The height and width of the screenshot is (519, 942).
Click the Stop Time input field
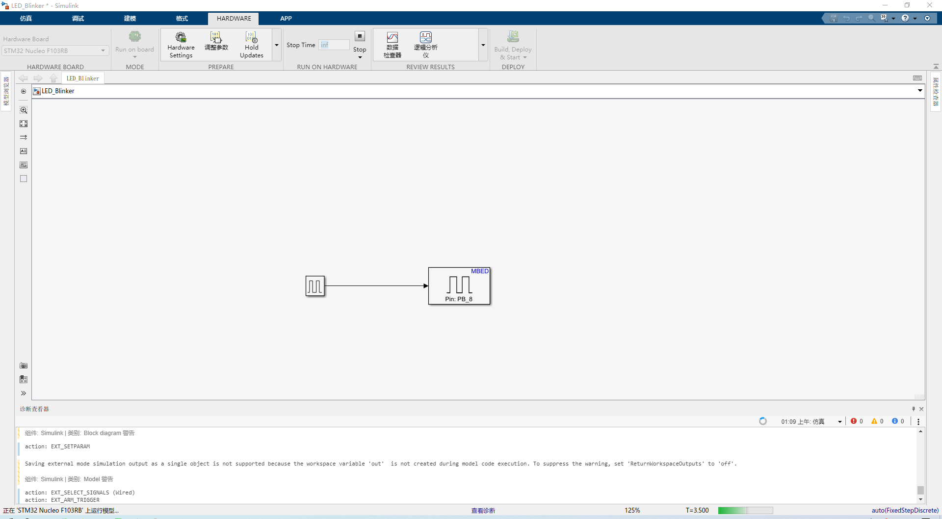tap(334, 45)
